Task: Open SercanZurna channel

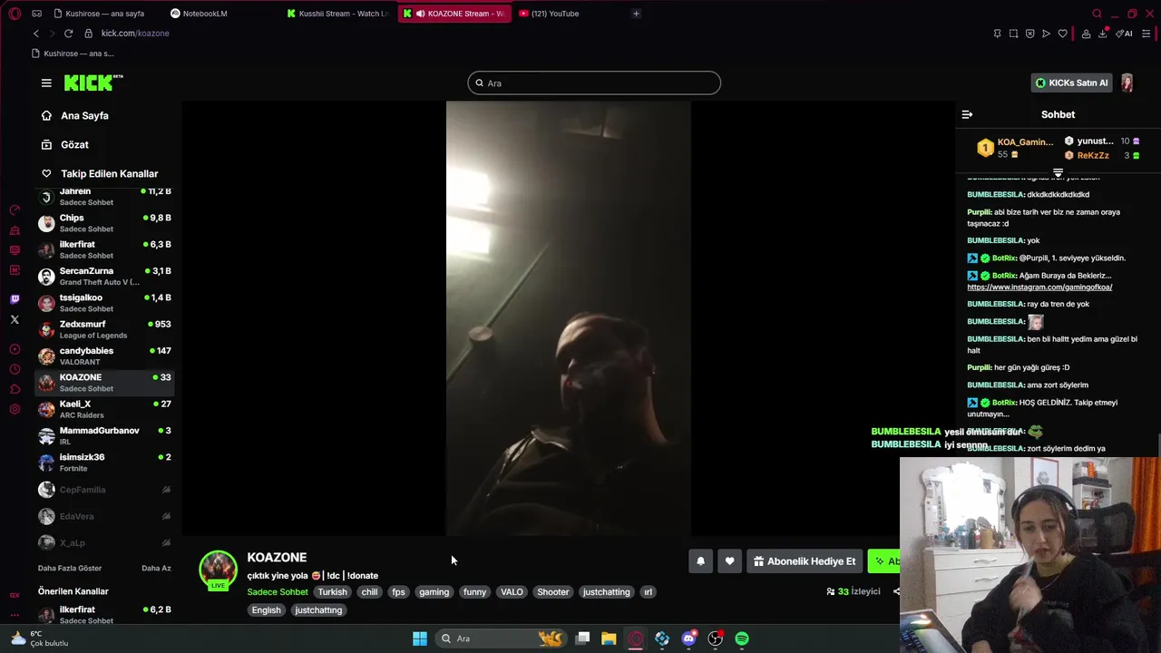Action: [104, 277]
